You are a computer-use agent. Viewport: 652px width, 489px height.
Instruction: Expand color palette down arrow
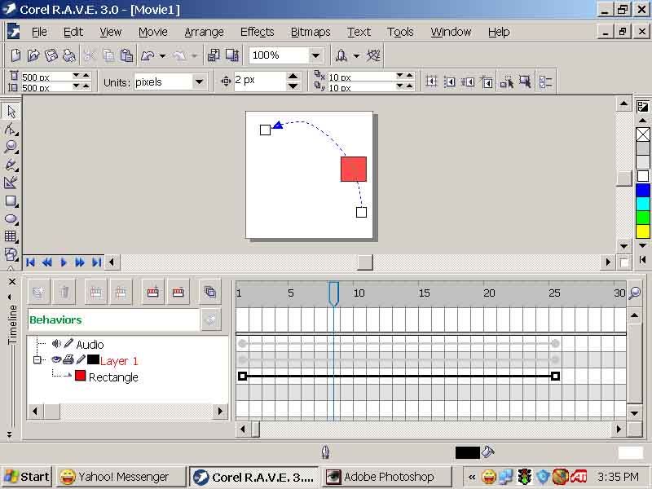point(642,245)
